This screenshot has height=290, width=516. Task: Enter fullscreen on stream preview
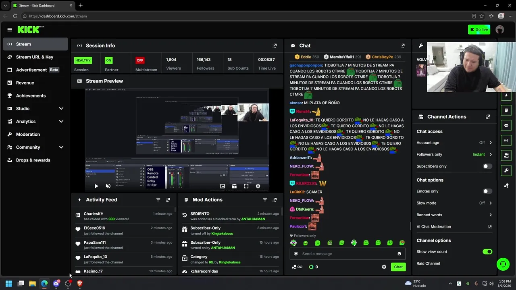pos(246,186)
